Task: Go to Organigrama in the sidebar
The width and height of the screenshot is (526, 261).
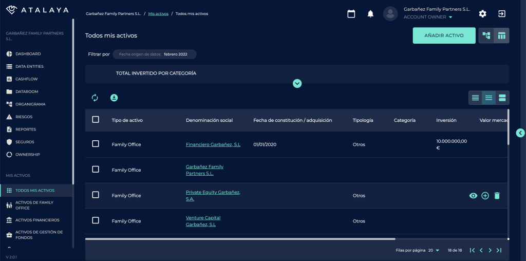Action: [30, 104]
